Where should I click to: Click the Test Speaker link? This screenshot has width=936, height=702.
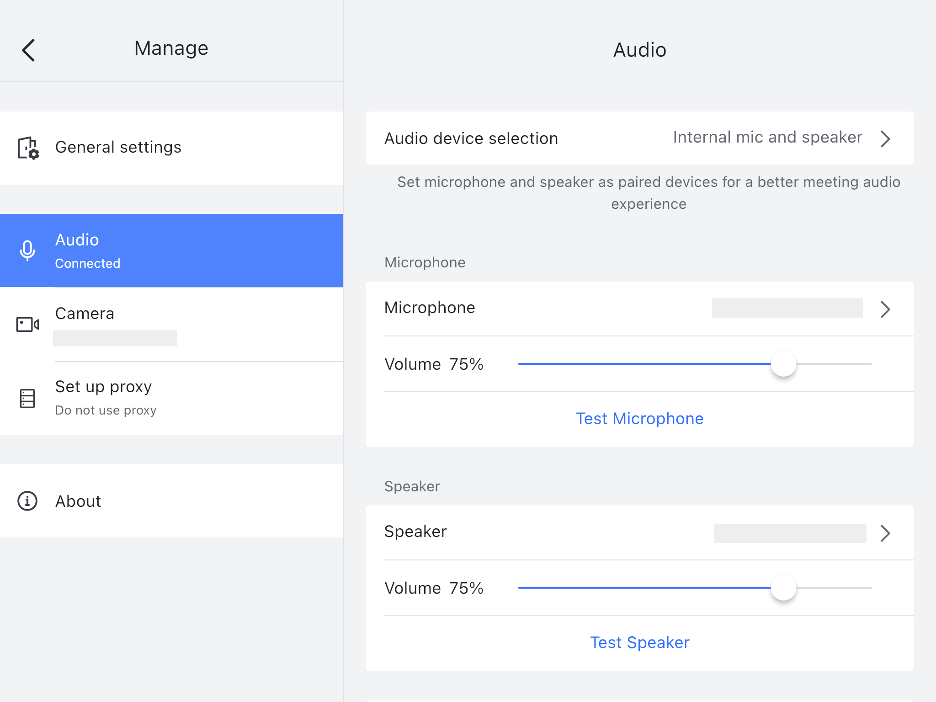tap(639, 643)
